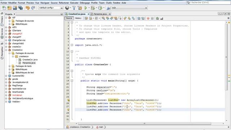Viewport: 231px width, 130px height.
Task: Click the red Start Macro Recording icon
Action: 148,18
